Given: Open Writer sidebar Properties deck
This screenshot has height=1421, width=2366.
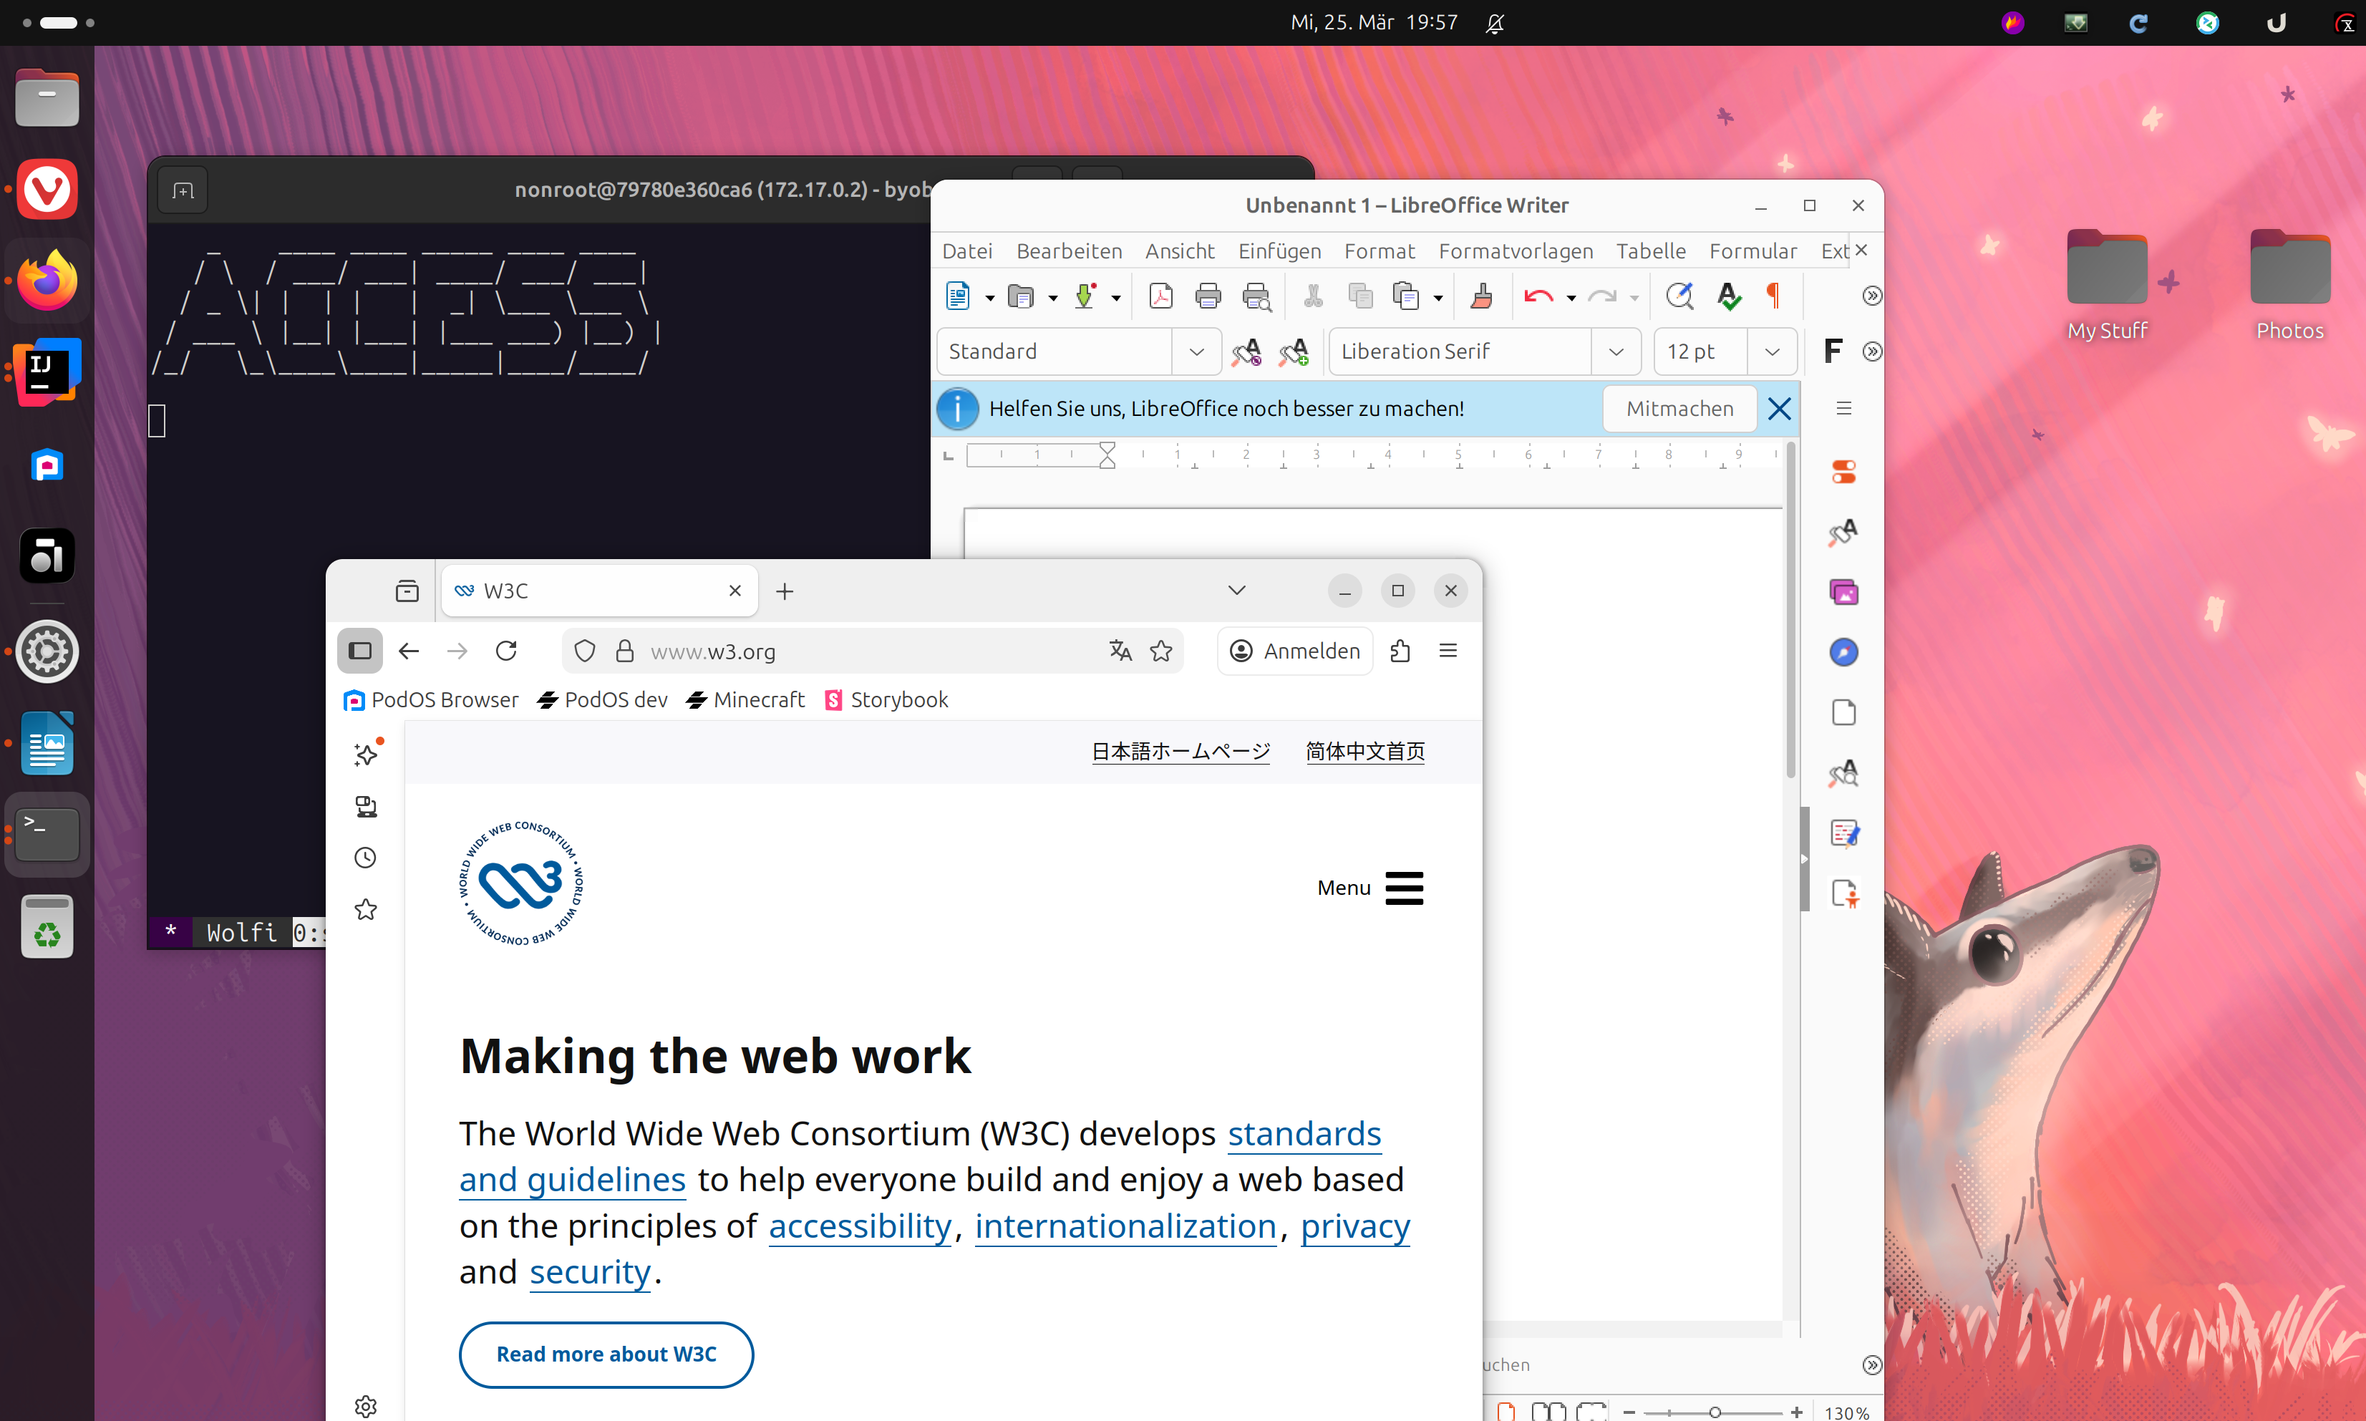Looking at the screenshot, I should 1844,471.
